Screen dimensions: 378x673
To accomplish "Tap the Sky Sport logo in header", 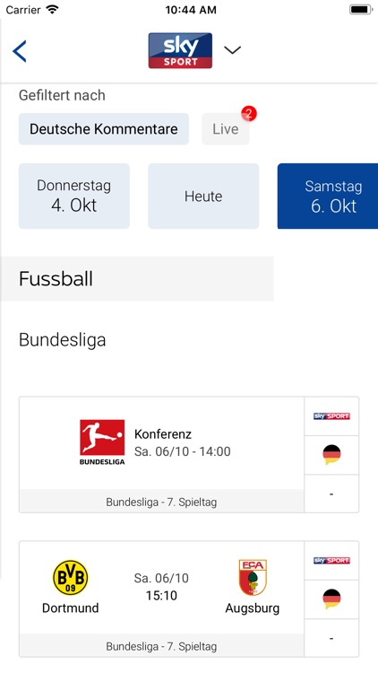I will 180,50.
